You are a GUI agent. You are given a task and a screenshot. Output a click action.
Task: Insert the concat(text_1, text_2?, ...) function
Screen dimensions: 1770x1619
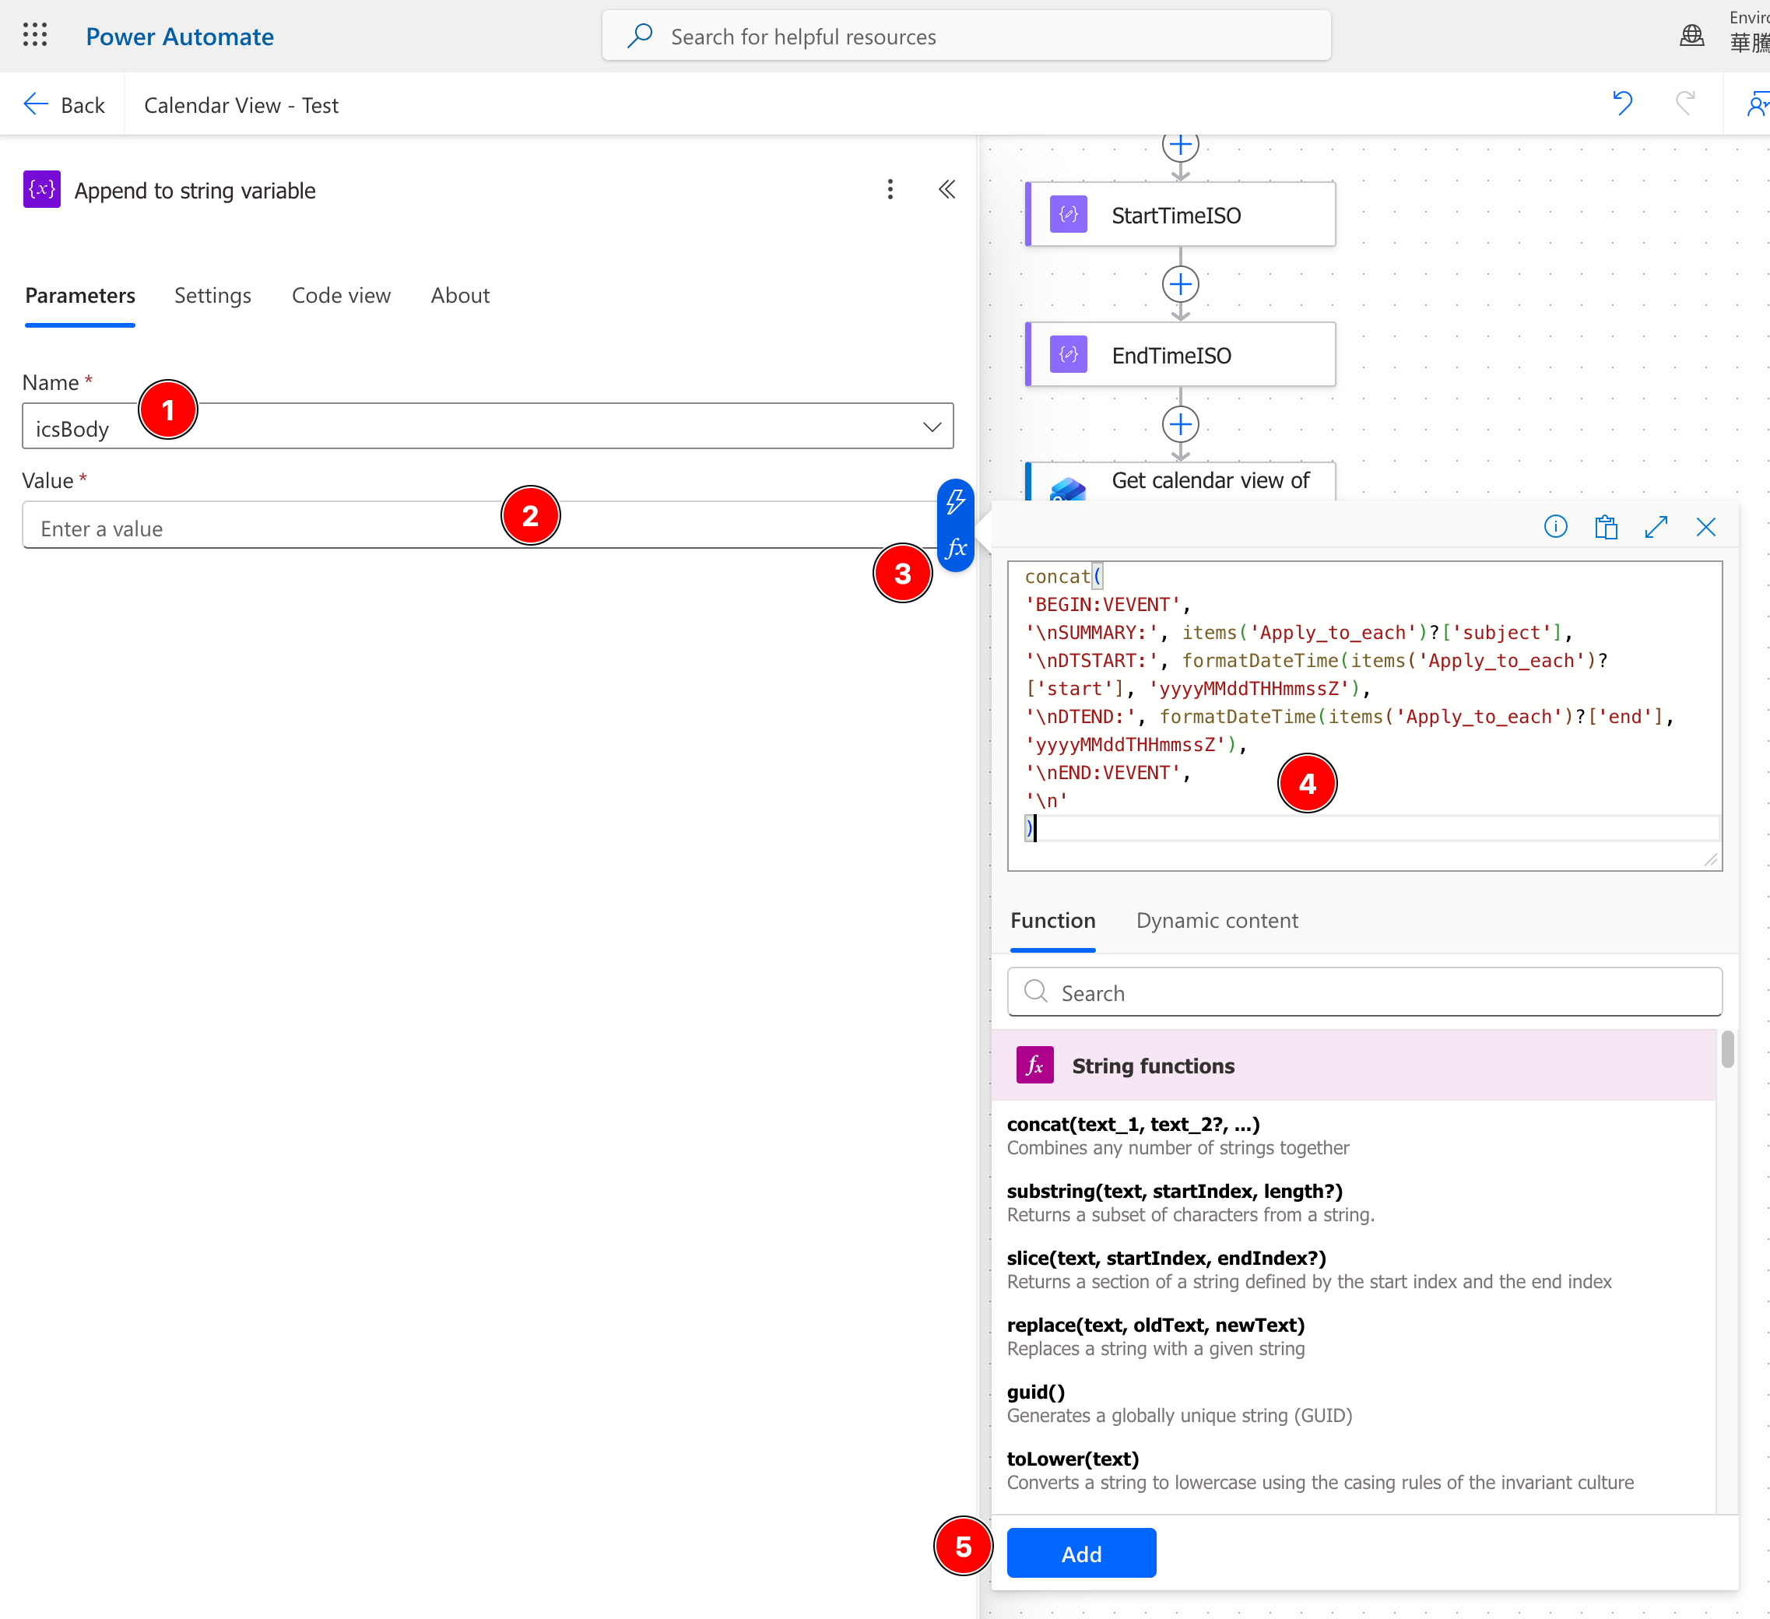pyautogui.click(x=1354, y=1135)
